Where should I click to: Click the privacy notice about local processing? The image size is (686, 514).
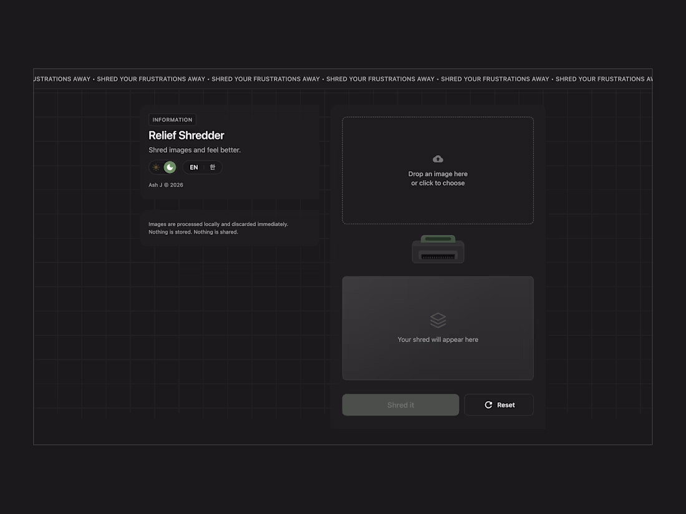[x=218, y=227]
